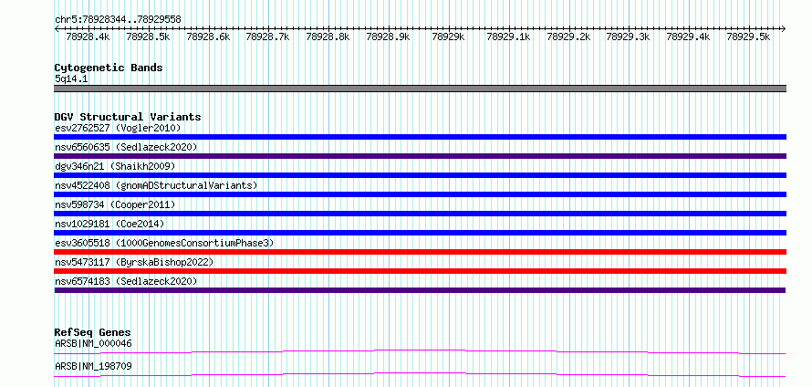Image resolution: width=812 pixels, height=387 pixels.
Task: Click the 78929k ruler tick label
Action: pos(448,37)
